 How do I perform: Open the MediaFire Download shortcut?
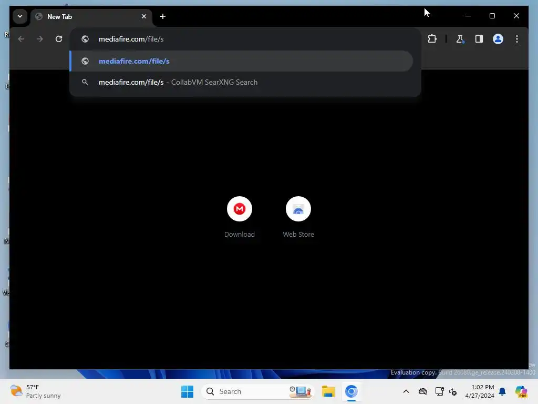click(x=240, y=217)
